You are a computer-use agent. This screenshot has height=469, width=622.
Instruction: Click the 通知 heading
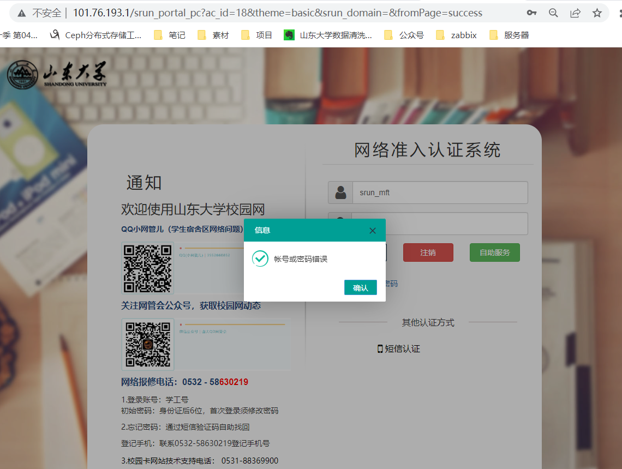(x=144, y=183)
